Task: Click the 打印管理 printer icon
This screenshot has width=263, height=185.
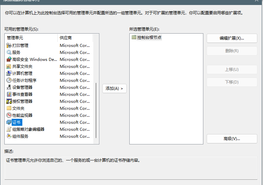Action: click(9, 46)
